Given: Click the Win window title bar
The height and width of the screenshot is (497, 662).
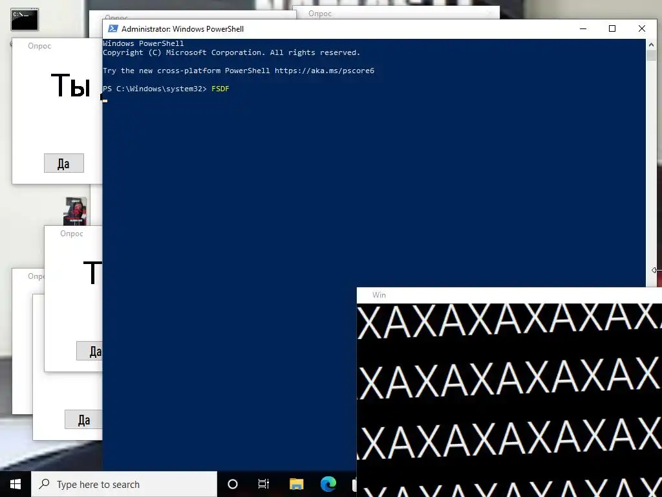Looking at the screenshot, I should 509,295.
